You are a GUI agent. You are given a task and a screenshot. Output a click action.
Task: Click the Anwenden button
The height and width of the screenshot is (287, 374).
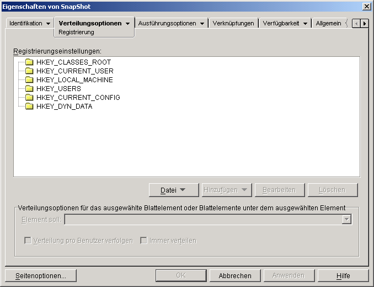[x=289, y=276]
